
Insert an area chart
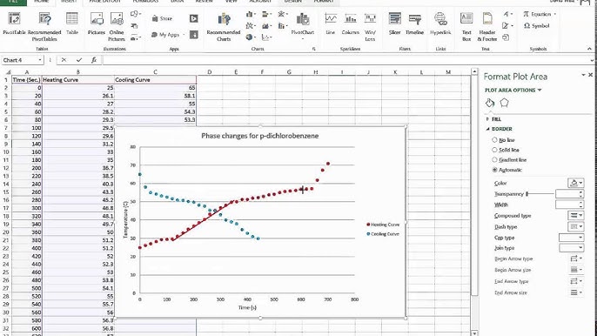[267, 26]
